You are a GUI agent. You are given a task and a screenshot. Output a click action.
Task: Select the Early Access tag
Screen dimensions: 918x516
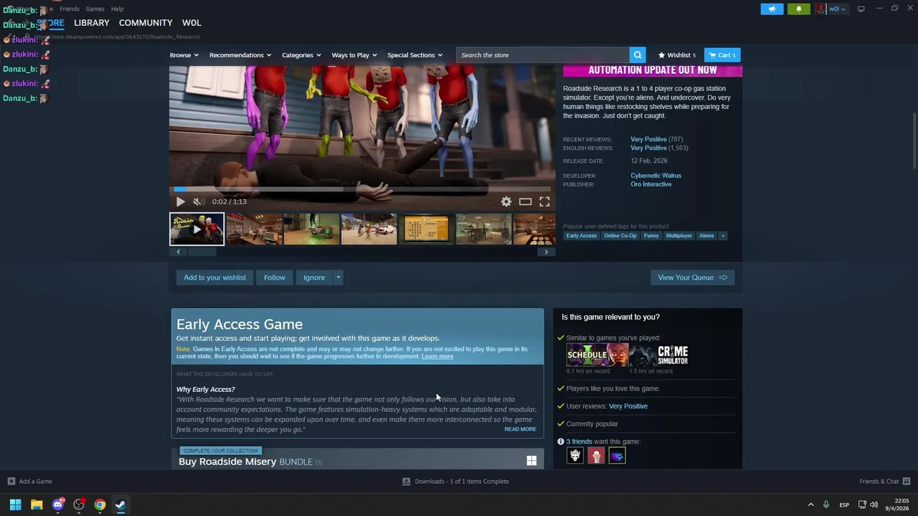(581, 236)
